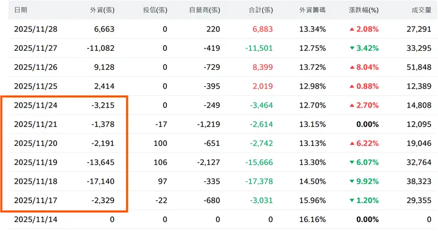Click total value -2,742
The height and width of the screenshot is (231, 438).
tap(261, 143)
